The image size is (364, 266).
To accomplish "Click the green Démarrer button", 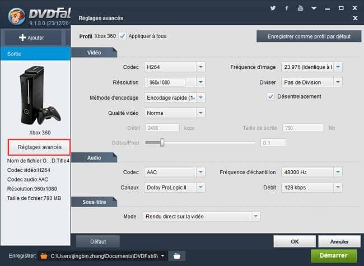I will click(334, 255).
